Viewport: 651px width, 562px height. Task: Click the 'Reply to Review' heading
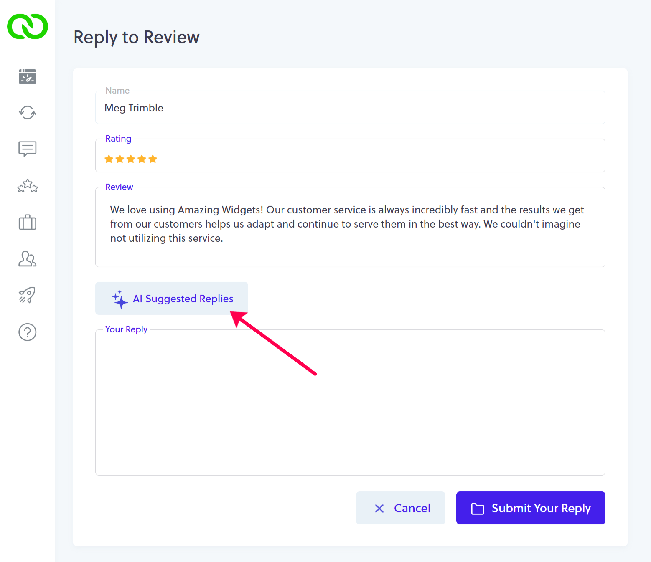[137, 37]
